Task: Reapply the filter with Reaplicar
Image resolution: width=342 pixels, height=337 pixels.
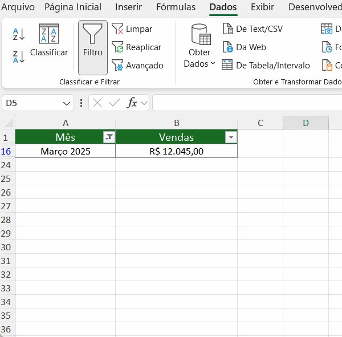Action: tap(137, 47)
